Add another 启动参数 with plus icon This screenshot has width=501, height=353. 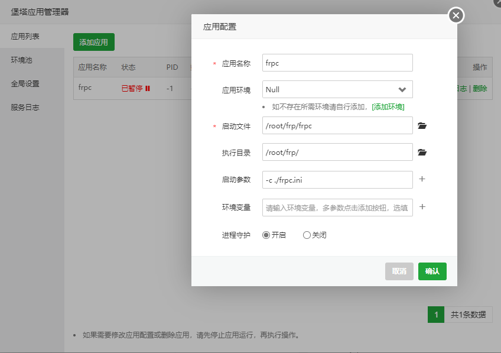tap(422, 179)
